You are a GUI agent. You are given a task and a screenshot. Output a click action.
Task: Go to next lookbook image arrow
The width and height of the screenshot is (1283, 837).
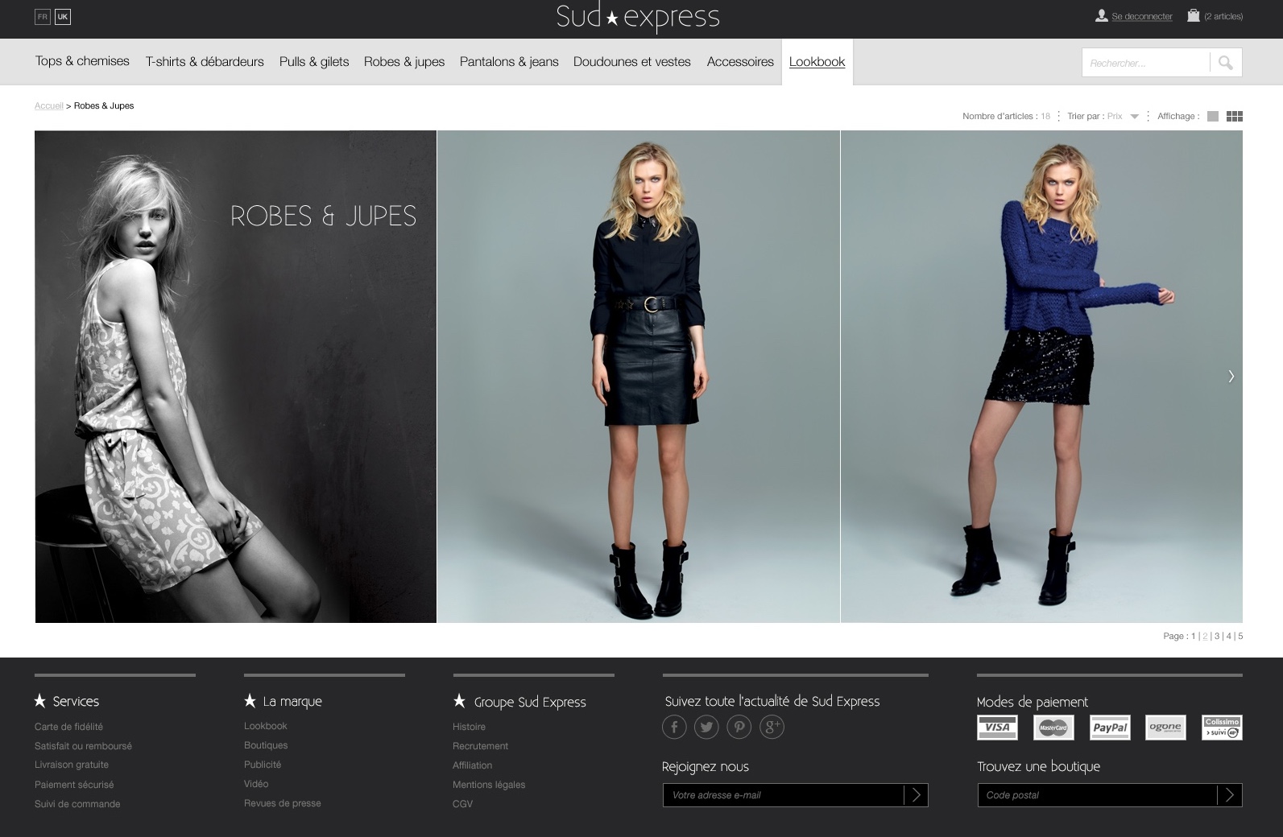click(1231, 376)
